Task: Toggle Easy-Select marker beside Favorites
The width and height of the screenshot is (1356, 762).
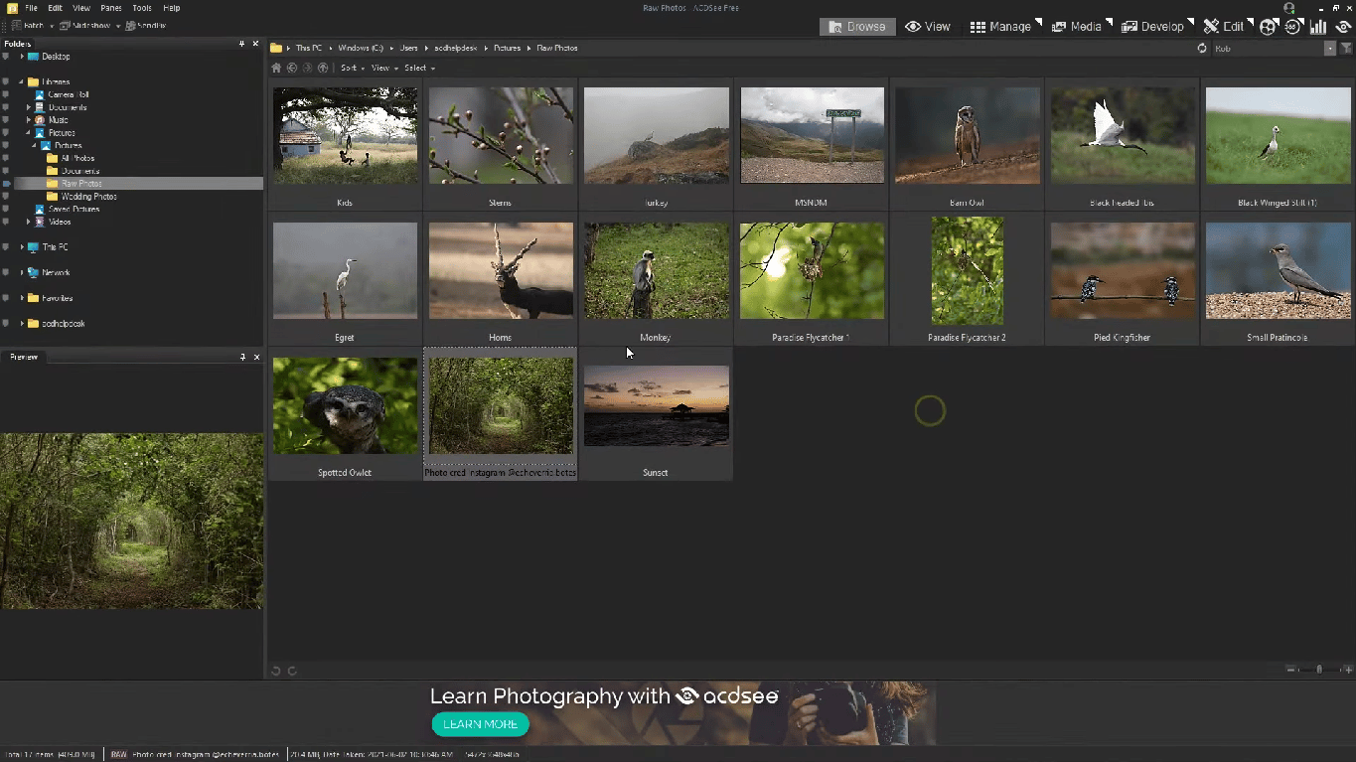Action: [6, 298]
